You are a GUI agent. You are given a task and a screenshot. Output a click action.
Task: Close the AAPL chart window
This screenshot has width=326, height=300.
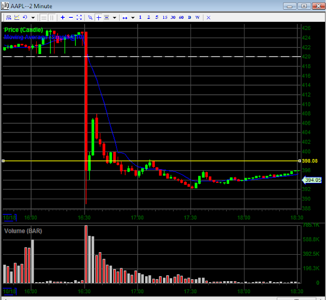[x=318, y=6]
